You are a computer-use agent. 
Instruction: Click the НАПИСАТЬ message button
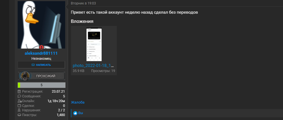pyautogui.click(x=41, y=65)
